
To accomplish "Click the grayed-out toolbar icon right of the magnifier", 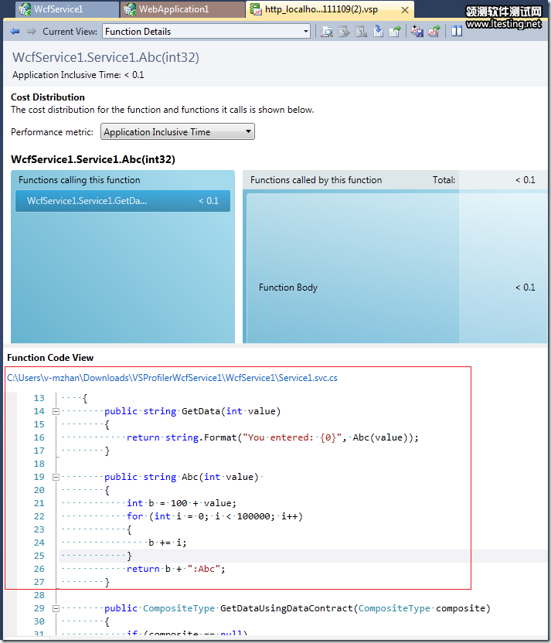I will 344,32.
